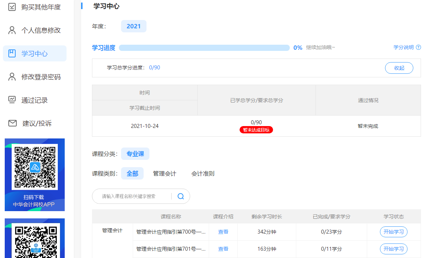
Task: Select the 专业课 course category
Action: [135, 154]
